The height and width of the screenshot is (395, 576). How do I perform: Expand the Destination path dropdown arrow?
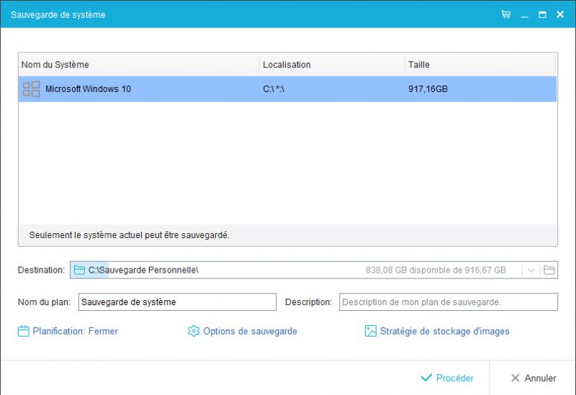click(531, 271)
